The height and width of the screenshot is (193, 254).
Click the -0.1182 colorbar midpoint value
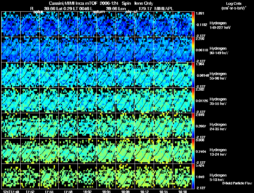201,25
